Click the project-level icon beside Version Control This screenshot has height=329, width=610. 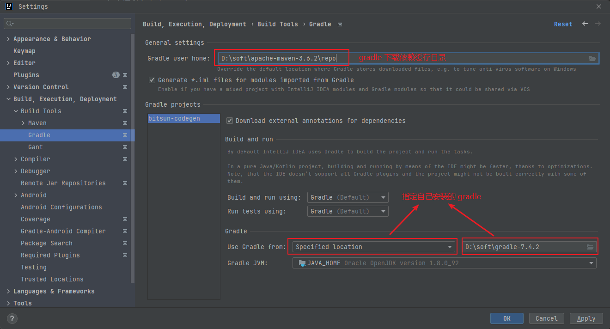(x=125, y=87)
